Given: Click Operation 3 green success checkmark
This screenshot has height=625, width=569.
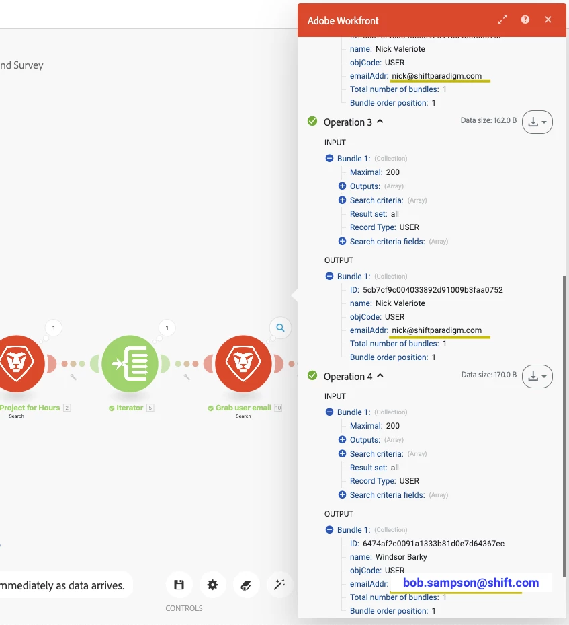Looking at the screenshot, I should [x=312, y=121].
